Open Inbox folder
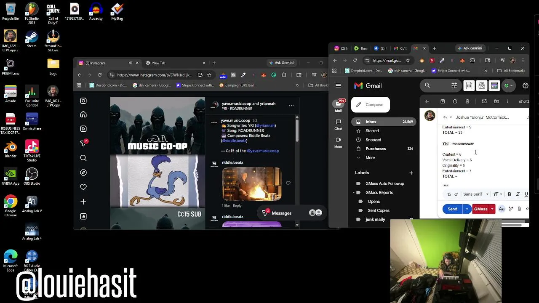539x303 pixels. point(384,122)
